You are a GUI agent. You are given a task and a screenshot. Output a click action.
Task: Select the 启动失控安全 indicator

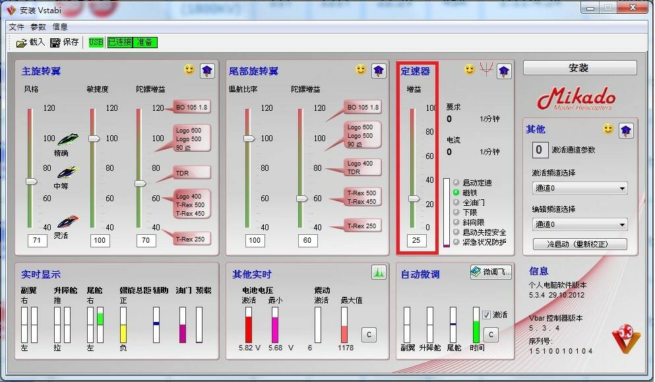tap(456, 232)
